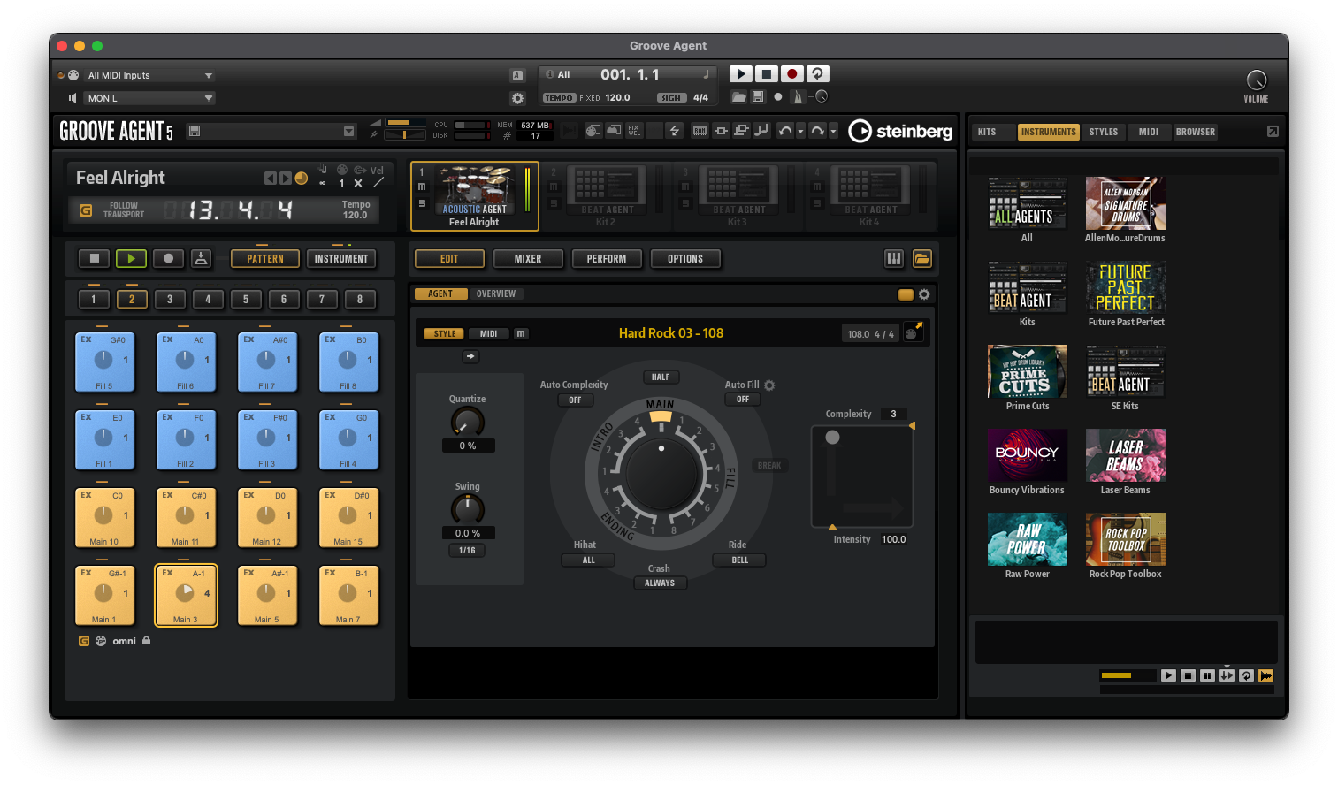Screen dimensions: 1338x785
Task: Click the Steinberg logo
Action: (x=900, y=131)
